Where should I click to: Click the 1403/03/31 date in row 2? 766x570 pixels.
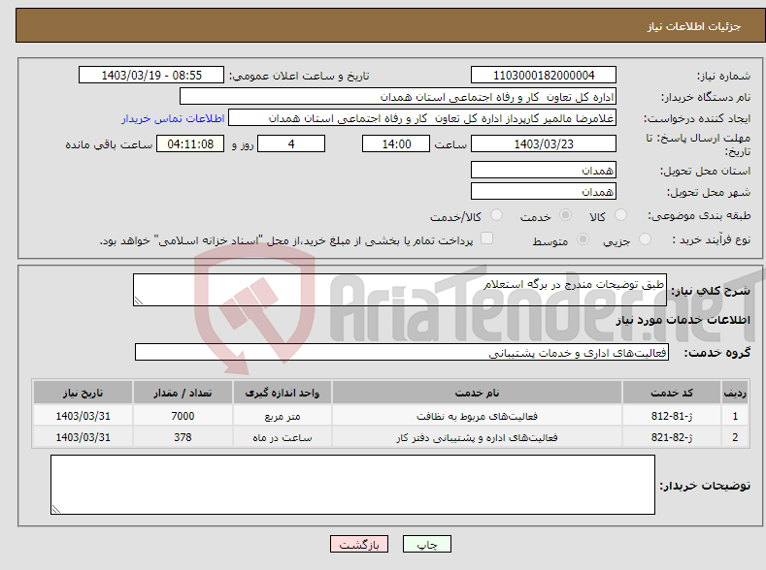[x=83, y=437]
